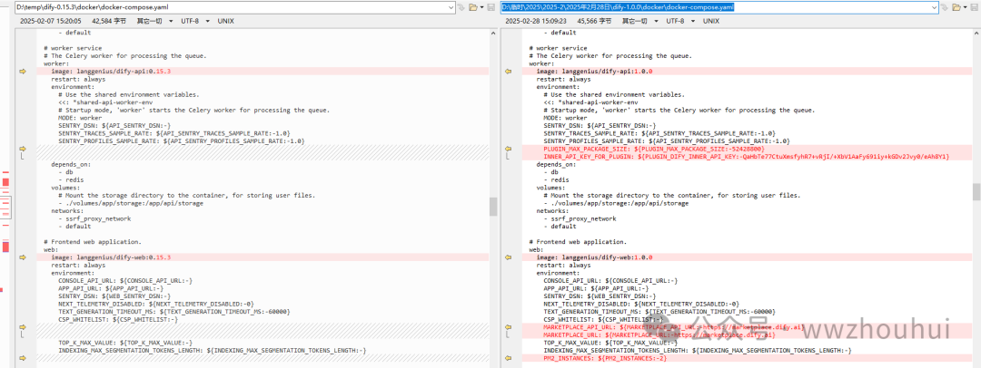The image size is (981, 368).
Task: Click copy-to-left arrow beside dify-api:1.0.0 line
Action: coord(508,71)
